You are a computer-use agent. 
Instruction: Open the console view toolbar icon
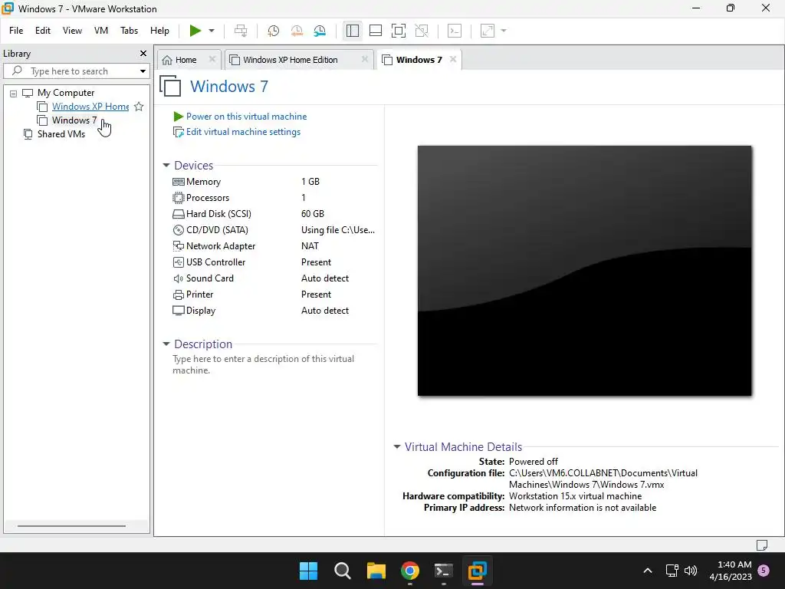click(x=455, y=31)
